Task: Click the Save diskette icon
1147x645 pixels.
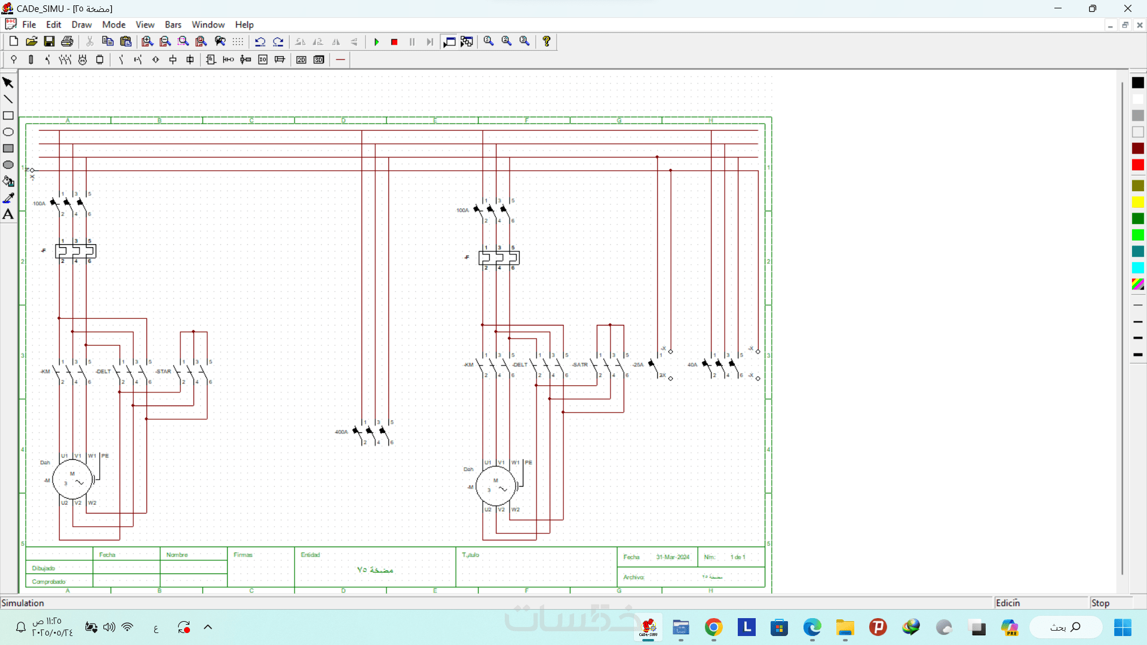Action: tap(50, 41)
